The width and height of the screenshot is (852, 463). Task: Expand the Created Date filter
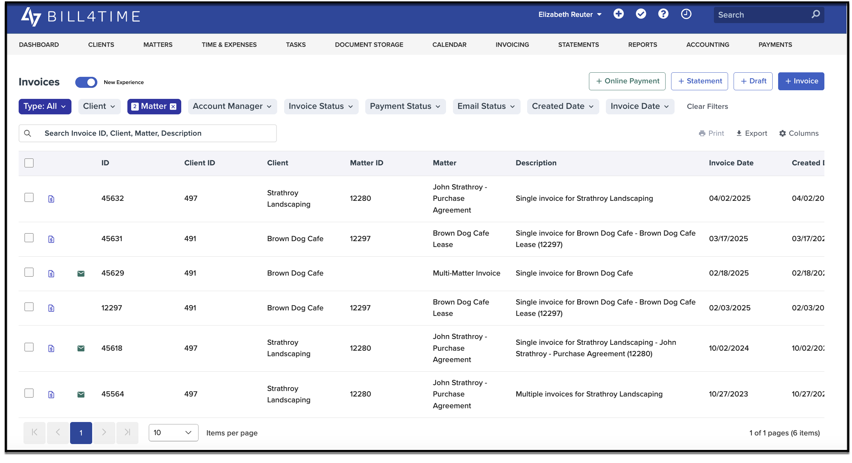(563, 106)
